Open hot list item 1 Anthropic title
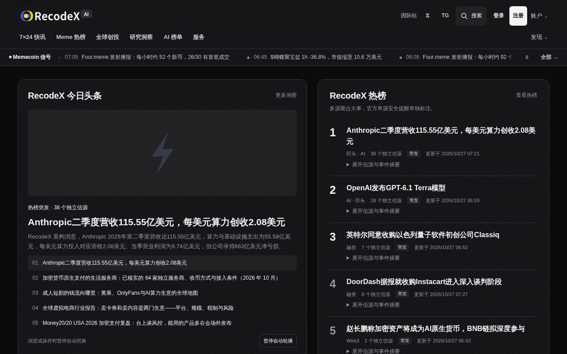This screenshot has width=567, height=354. (441, 136)
